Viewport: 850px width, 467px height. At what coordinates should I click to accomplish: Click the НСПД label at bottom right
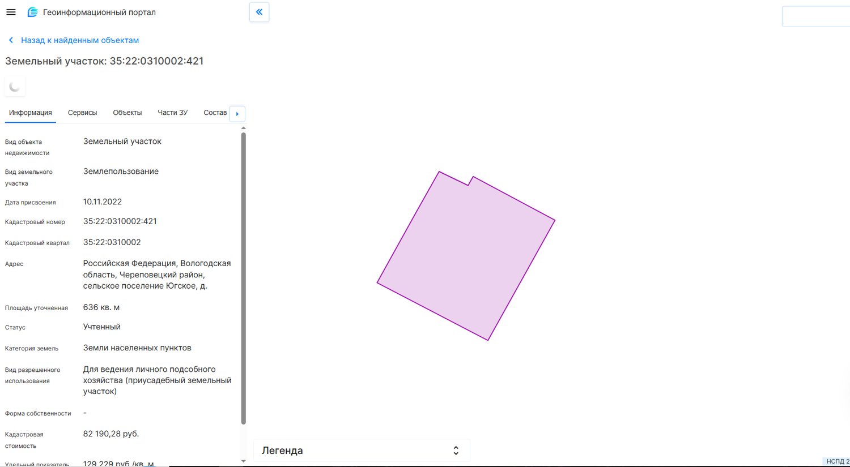(x=838, y=461)
